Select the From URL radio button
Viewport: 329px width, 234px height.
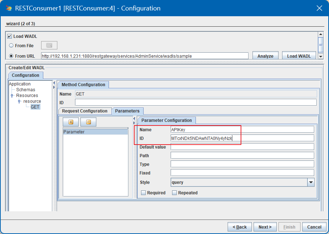[x=11, y=56]
